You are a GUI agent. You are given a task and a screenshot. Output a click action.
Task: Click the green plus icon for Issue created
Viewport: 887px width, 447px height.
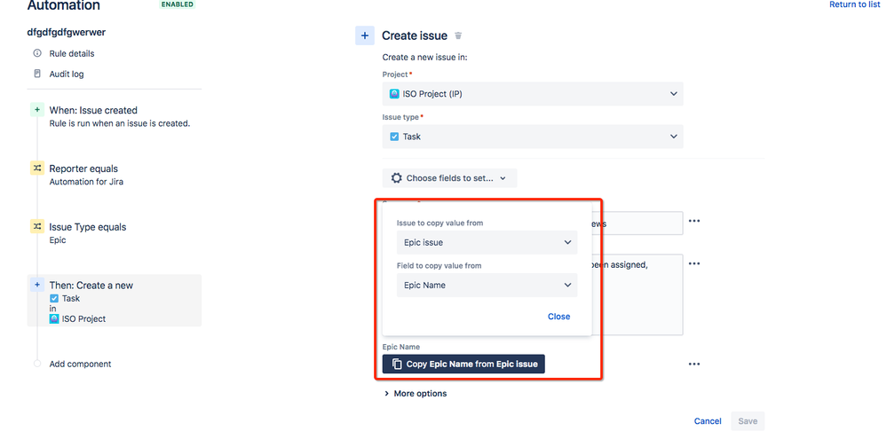[x=37, y=110]
